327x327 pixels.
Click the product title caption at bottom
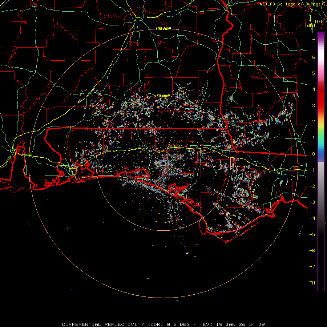(x=163, y=324)
